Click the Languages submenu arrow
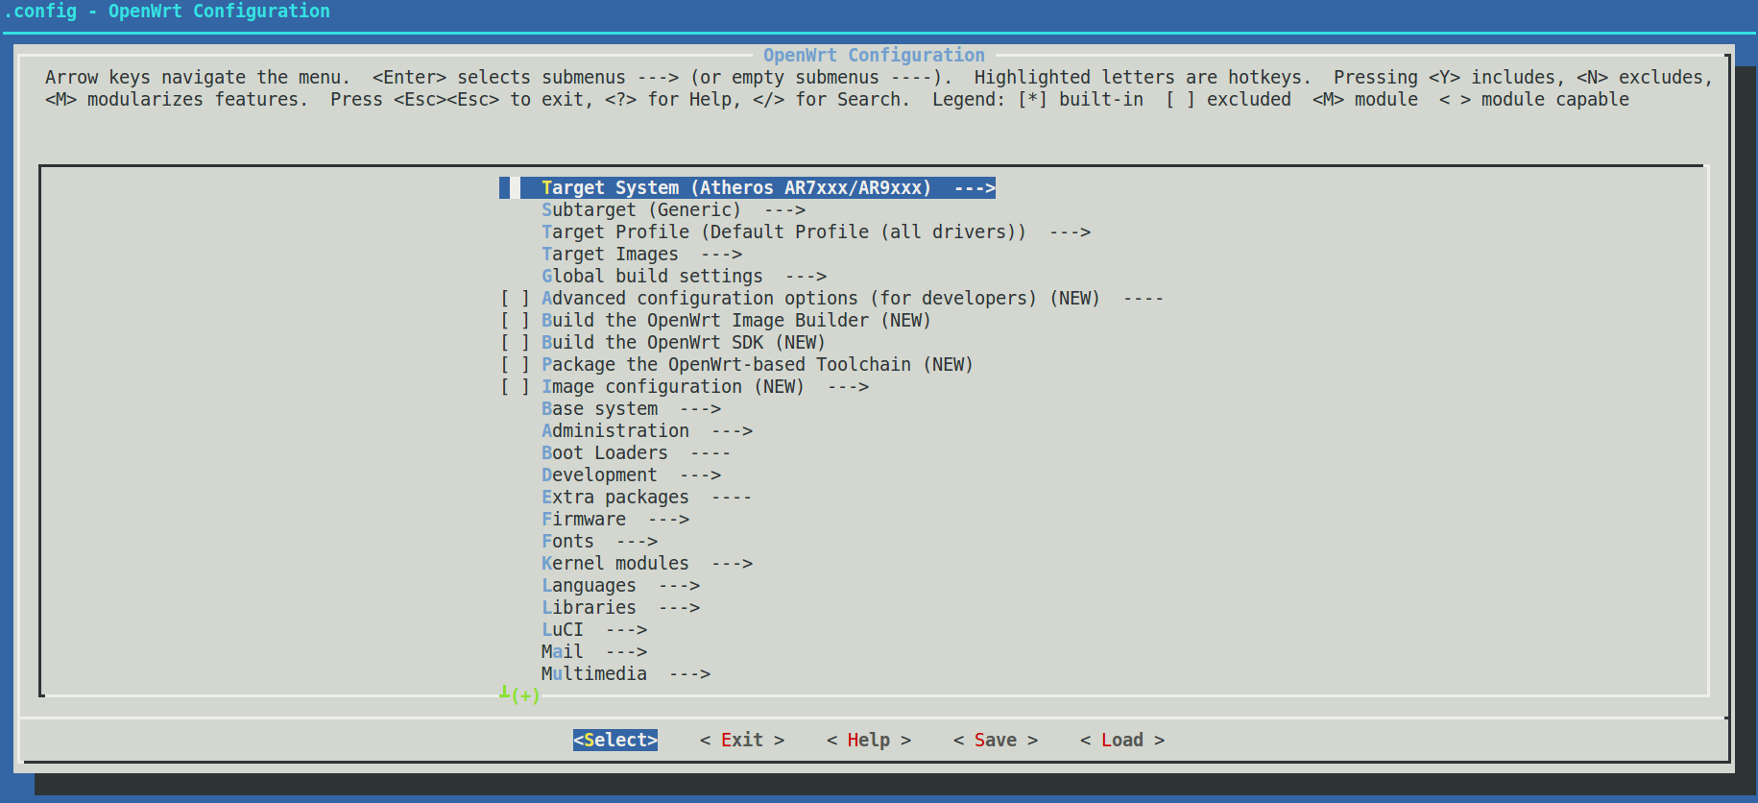1758x803 pixels. click(x=679, y=586)
